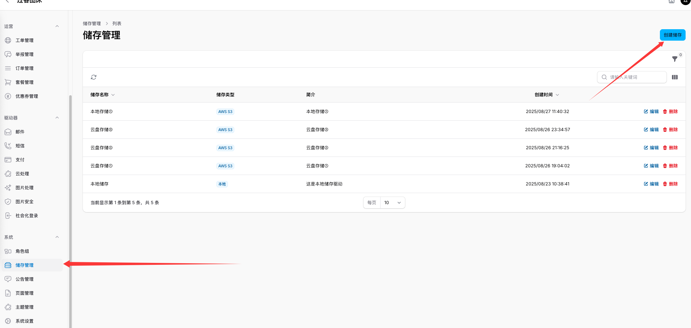This screenshot has width=691, height=328.
Task: Navigate to 储存管理 via breadcrumb
Action: pos(92,23)
